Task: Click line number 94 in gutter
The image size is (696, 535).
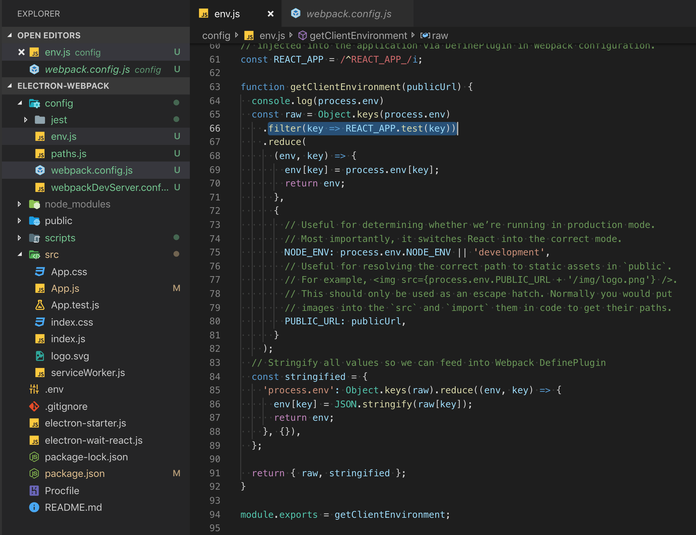Action: [x=215, y=514]
